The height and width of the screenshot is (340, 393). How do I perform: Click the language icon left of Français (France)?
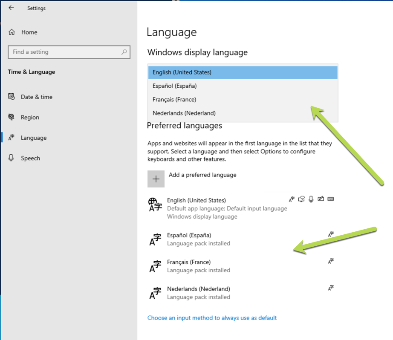[x=155, y=266]
